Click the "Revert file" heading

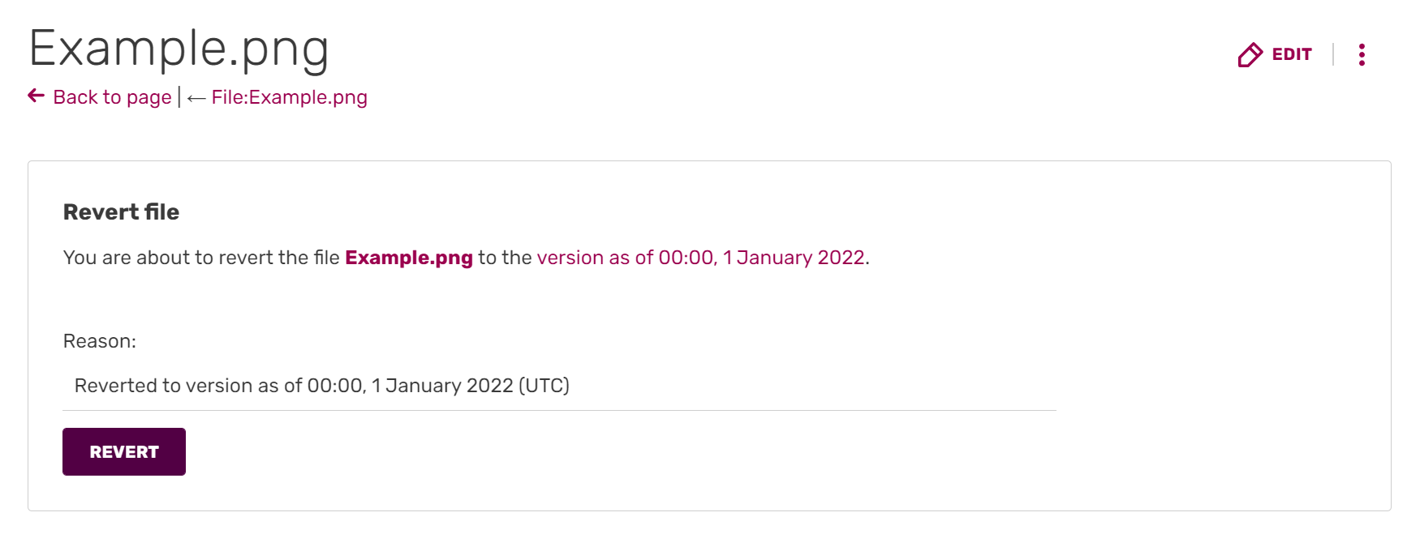click(x=122, y=212)
